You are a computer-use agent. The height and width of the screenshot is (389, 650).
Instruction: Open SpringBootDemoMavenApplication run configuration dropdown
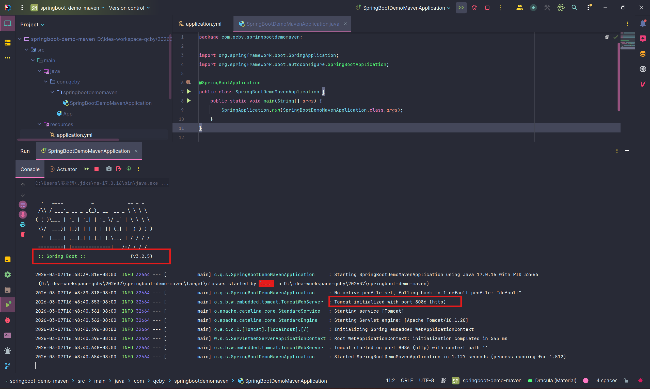coord(403,8)
